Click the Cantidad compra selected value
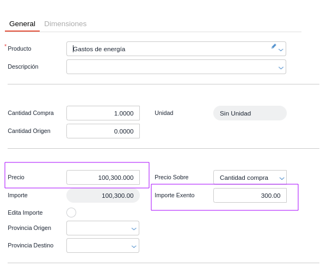 [x=244, y=178]
